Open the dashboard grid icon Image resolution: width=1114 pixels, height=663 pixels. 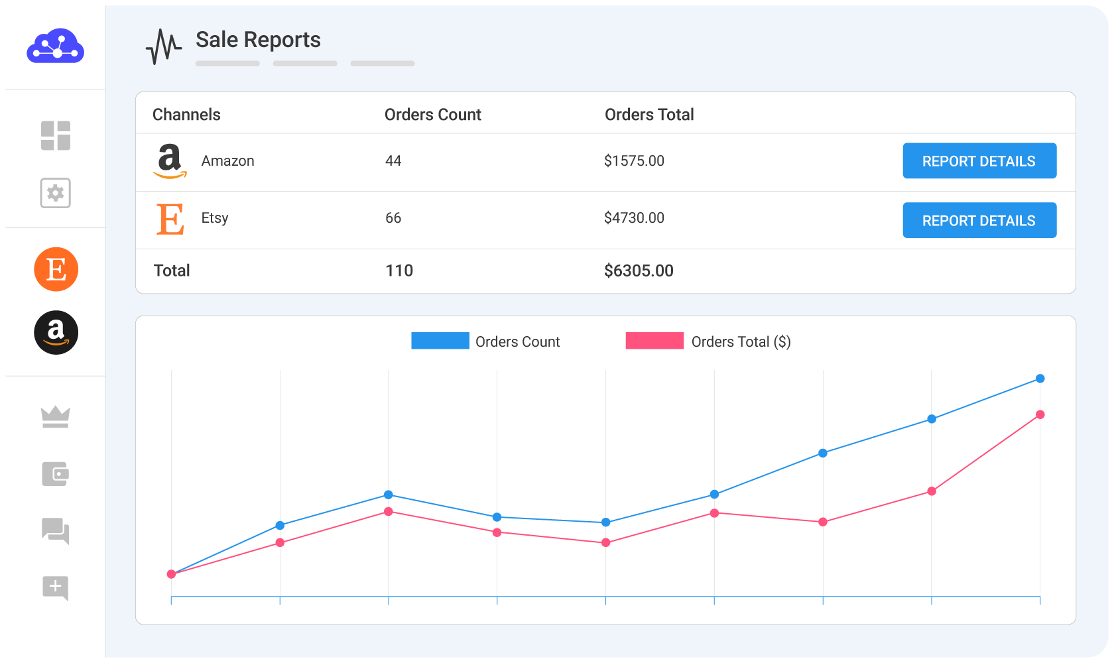[x=56, y=136]
